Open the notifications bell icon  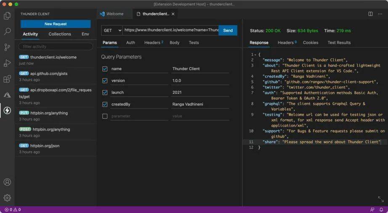pyautogui.click(x=381, y=210)
